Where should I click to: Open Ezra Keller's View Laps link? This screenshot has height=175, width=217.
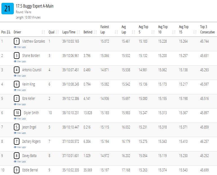(20, 104)
